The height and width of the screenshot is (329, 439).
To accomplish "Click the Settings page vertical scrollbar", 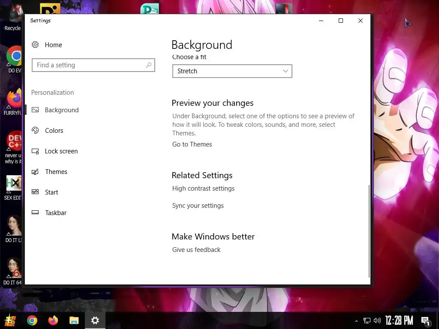I will pos(369,231).
